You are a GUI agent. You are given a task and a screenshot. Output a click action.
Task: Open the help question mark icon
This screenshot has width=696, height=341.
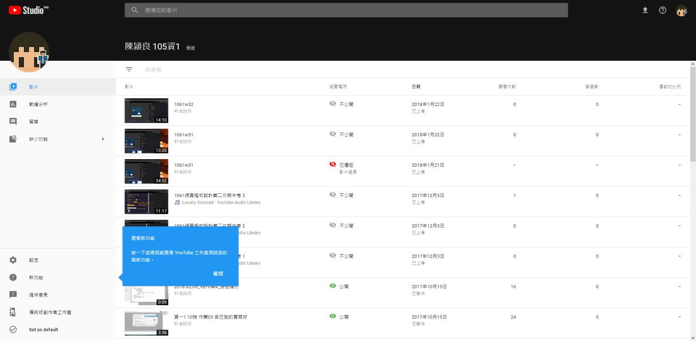662,10
